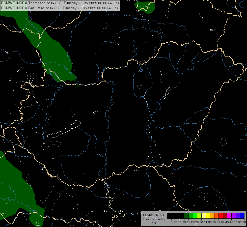
Task: Click the legend scale value 40
Action: click(227, 222)
